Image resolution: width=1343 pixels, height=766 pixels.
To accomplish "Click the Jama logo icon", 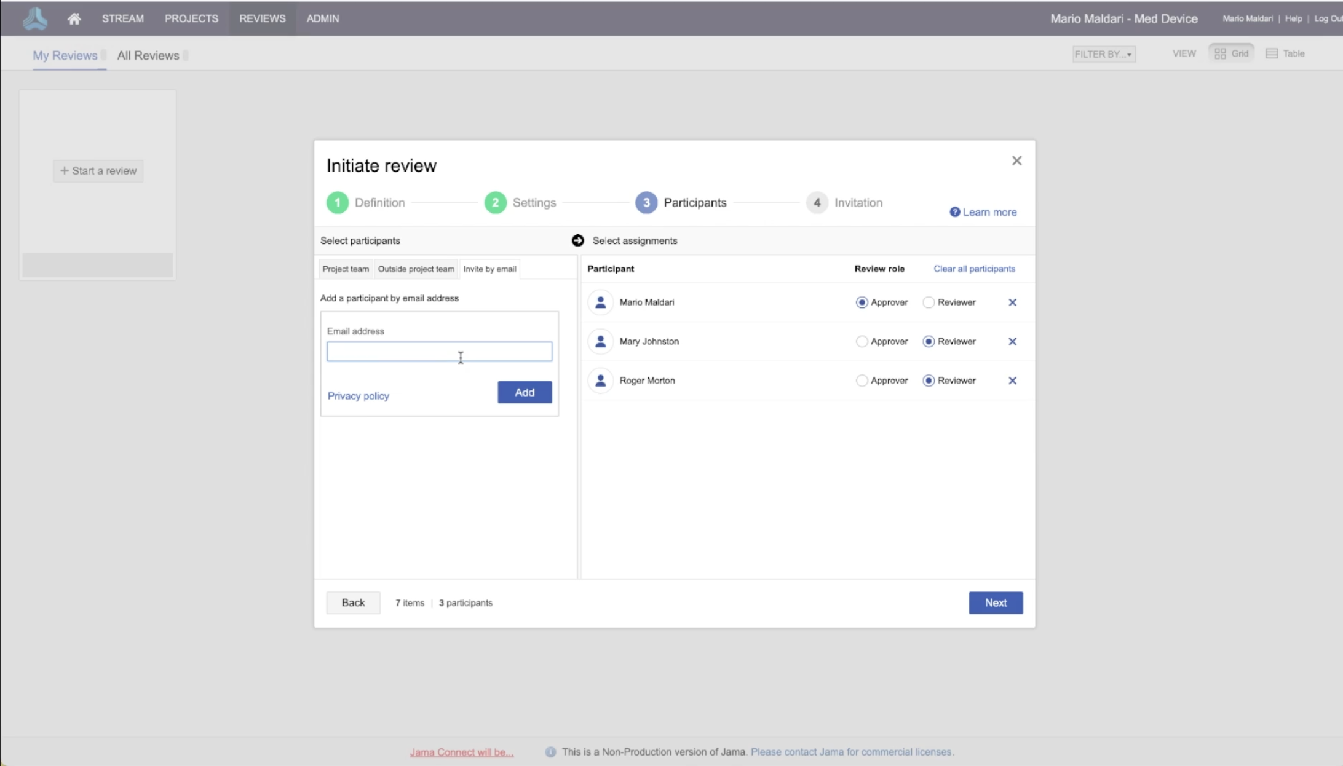I will (x=35, y=18).
